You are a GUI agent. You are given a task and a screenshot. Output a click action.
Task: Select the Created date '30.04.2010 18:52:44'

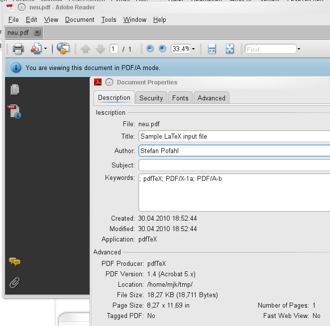pyautogui.click(x=167, y=218)
